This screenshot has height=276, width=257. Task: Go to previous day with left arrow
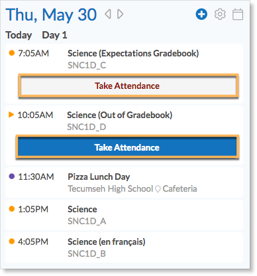(x=108, y=14)
